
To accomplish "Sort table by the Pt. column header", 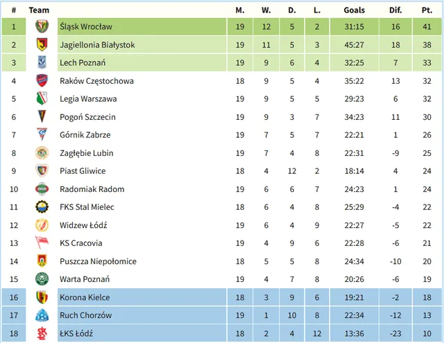I will [427, 10].
